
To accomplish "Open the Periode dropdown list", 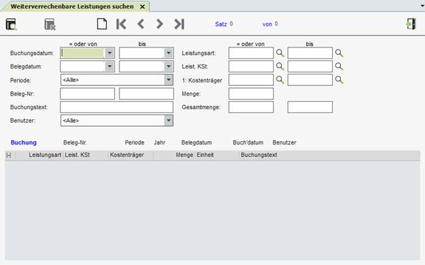I will 168,80.
